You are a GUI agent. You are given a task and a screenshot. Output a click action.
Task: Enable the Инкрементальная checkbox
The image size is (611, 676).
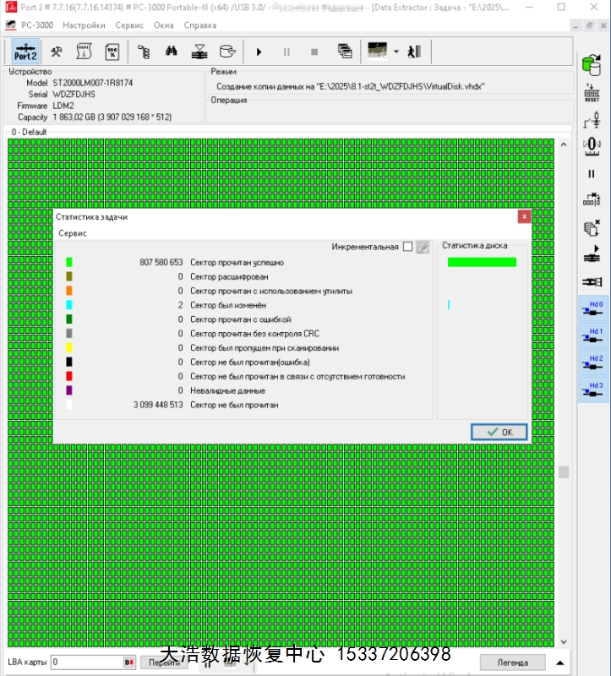pos(408,247)
